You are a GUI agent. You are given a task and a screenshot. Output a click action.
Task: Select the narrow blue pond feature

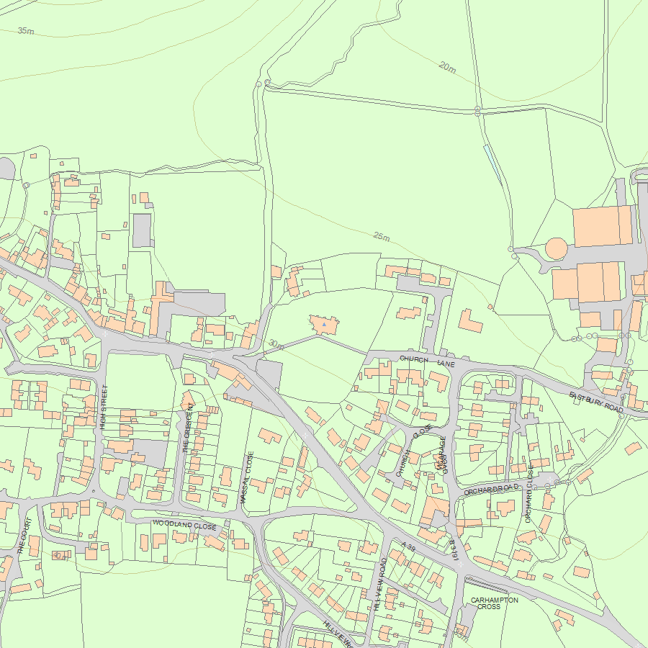[492, 164]
